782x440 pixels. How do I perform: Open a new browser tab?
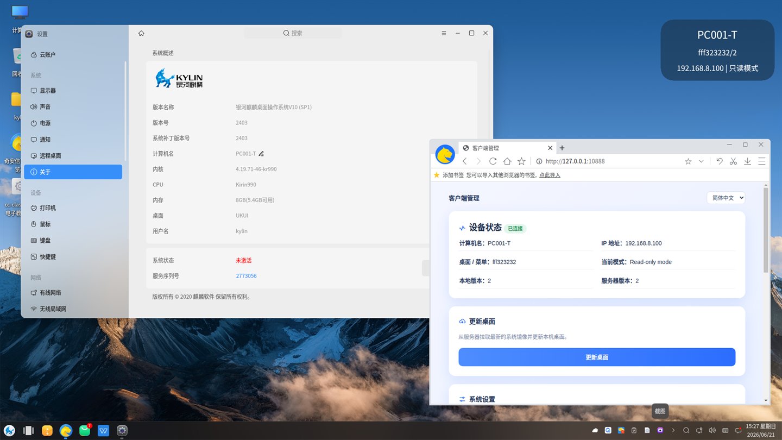click(x=562, y=148)
